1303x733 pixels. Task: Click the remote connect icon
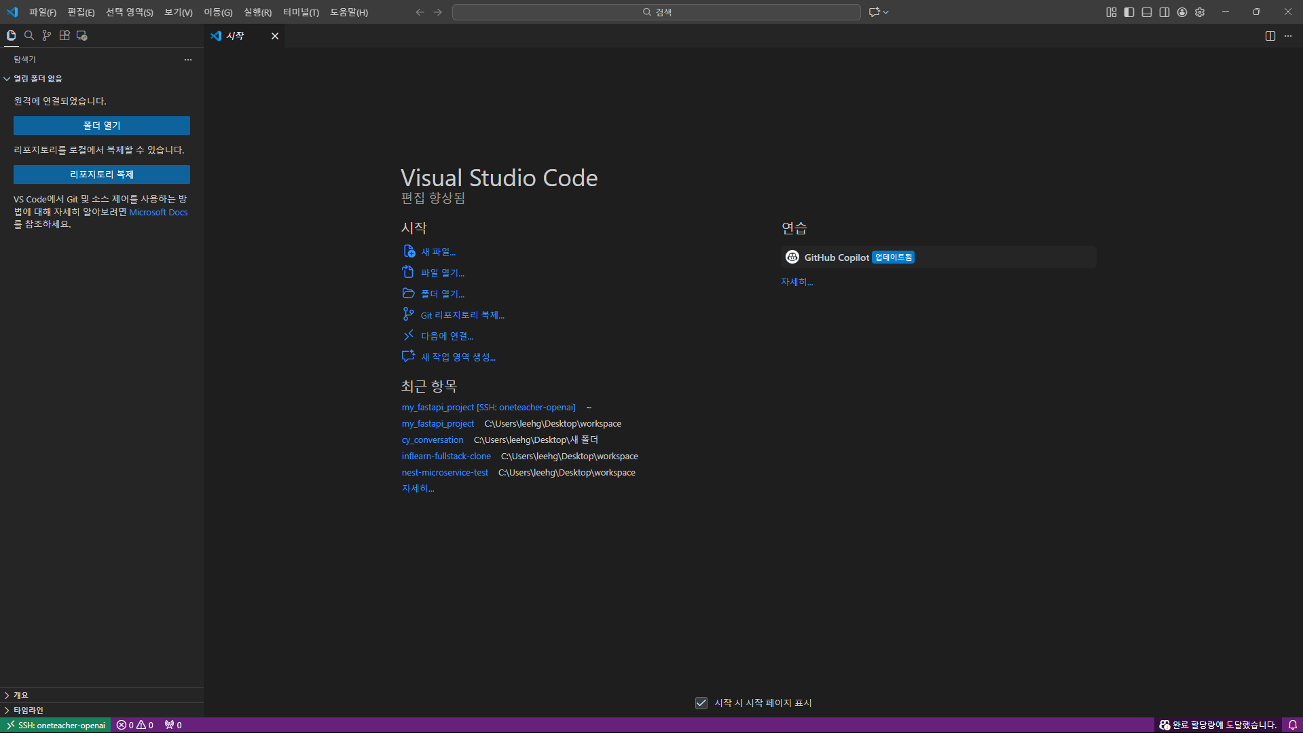408,336
